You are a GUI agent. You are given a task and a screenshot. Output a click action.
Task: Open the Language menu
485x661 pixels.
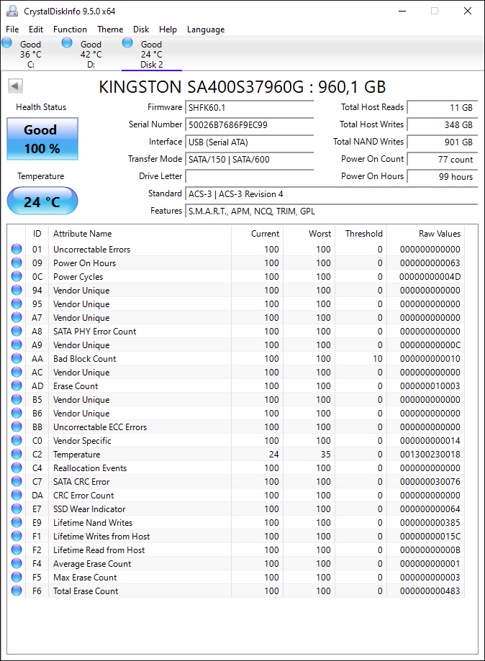point(206,29)
